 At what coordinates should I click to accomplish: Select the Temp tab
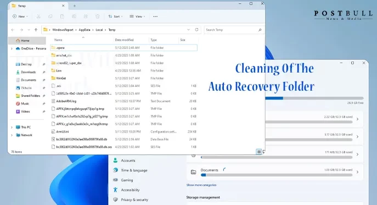coord(38,6)
